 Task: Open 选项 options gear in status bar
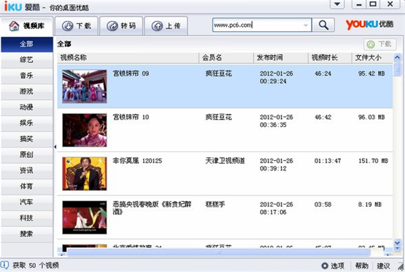click(333, 265)
